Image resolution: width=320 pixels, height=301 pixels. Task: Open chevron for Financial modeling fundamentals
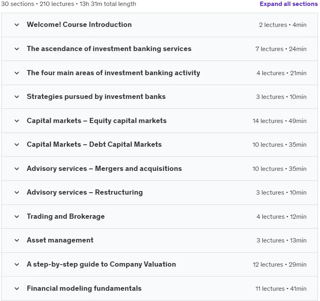(17, 288)
